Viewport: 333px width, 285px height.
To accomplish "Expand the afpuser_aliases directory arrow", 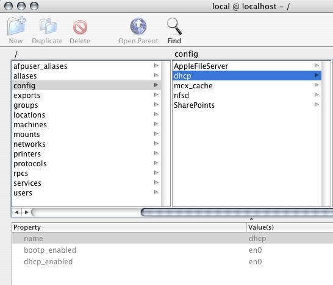I will coord(156,66).
